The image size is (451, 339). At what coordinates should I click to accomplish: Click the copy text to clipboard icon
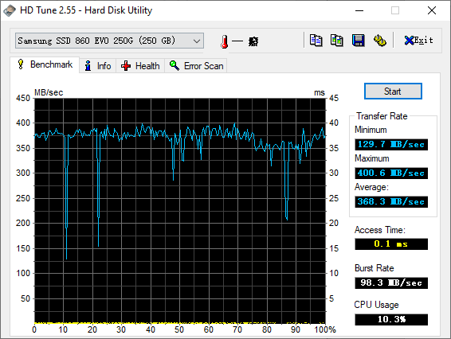click(x=316, y=41)
